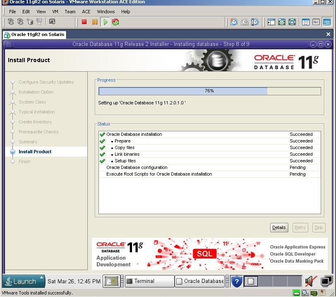Click the 76% progress bar
Viewport: 336px width, 297px height.
(210, 91)
